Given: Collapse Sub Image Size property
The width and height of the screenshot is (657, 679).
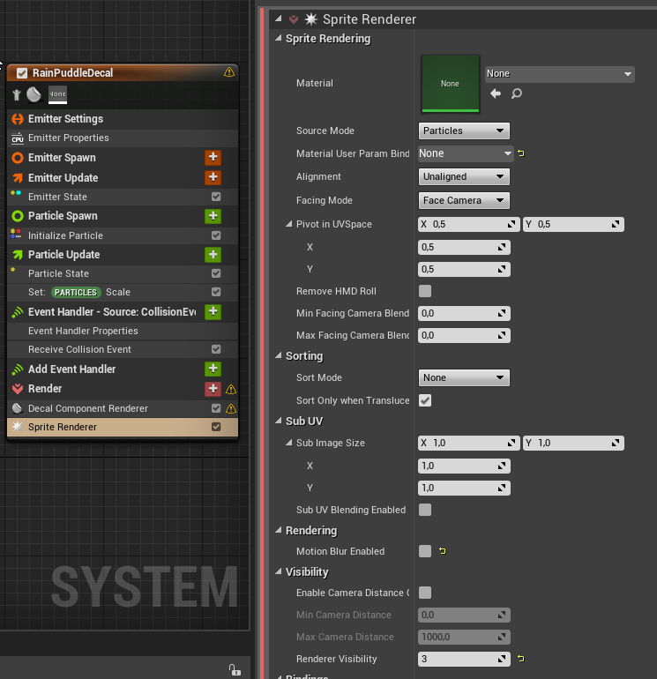Looking at the screenshot, I should (x=289, y=443).
